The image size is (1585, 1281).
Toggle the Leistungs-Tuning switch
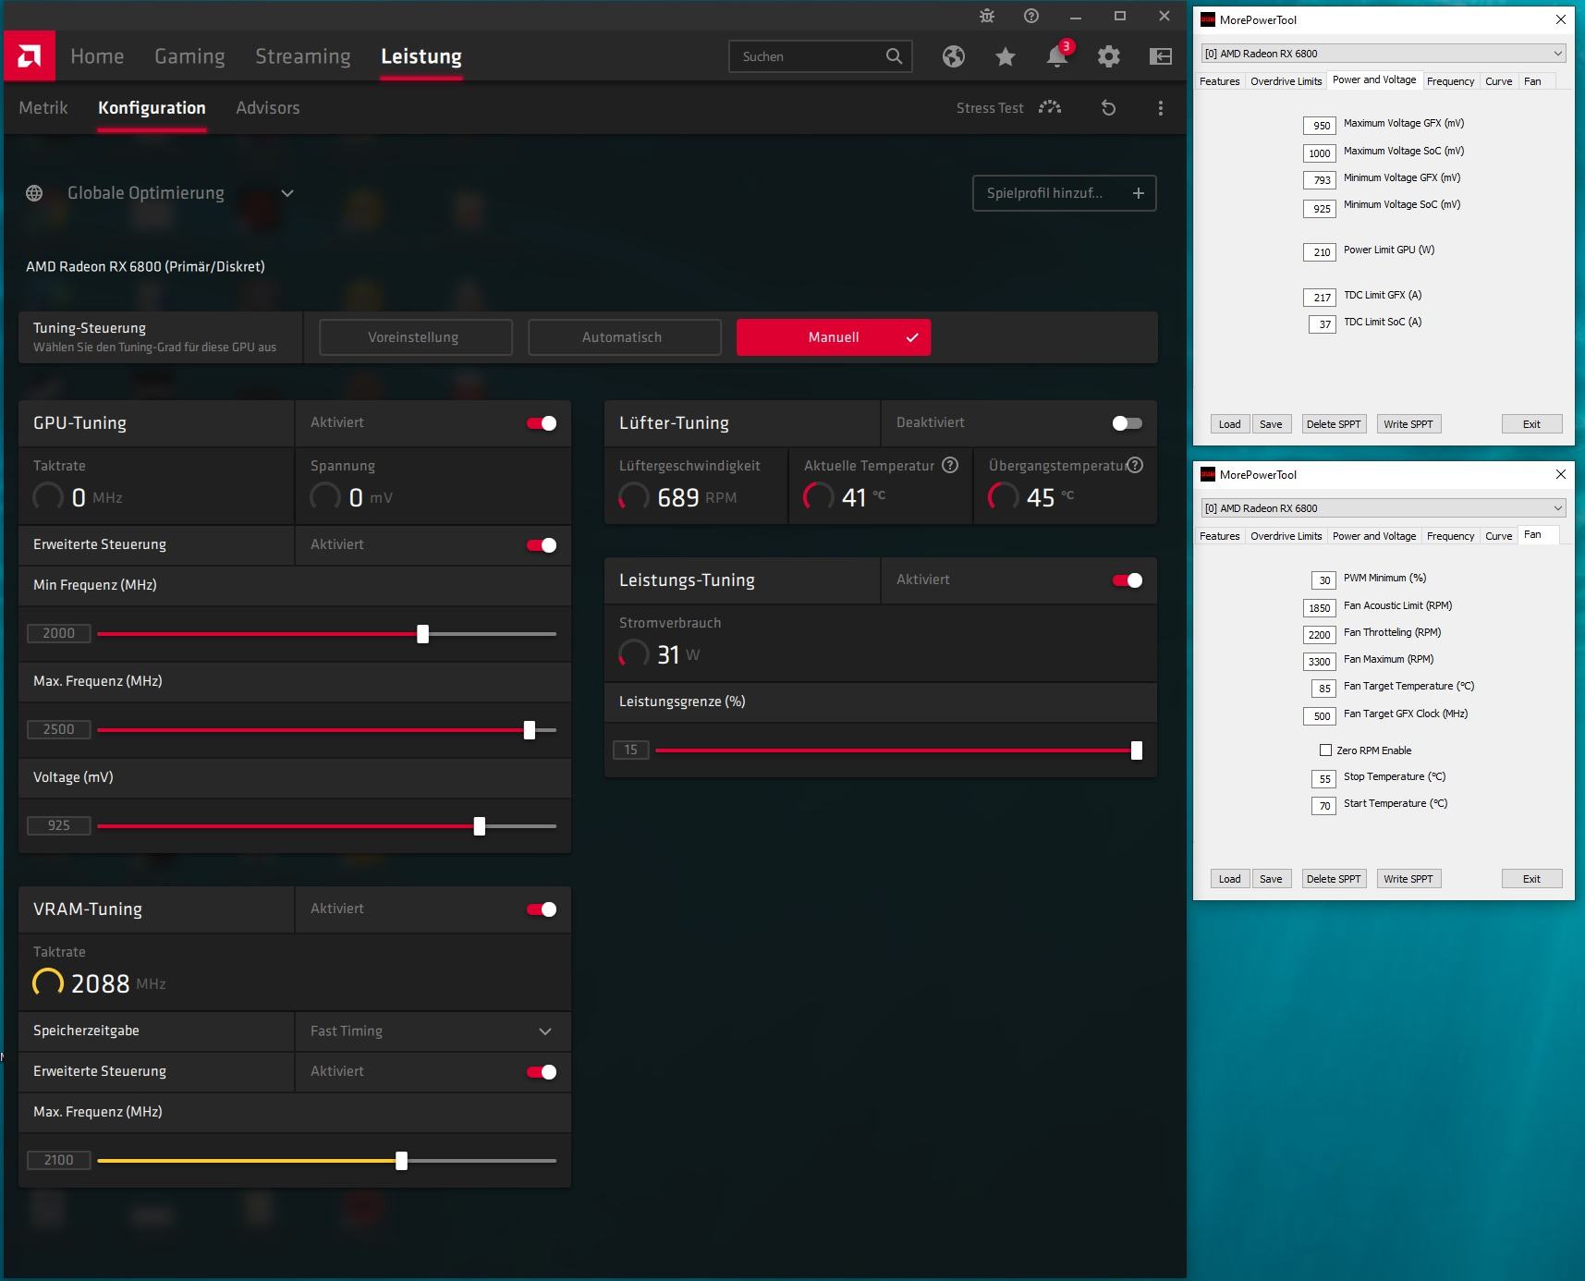1128,580
